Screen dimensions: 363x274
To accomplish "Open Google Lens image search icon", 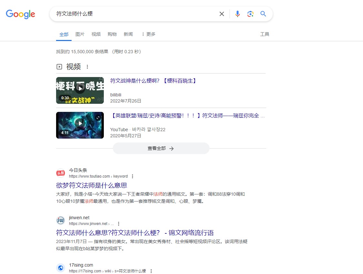I will (x=250, y=14).
